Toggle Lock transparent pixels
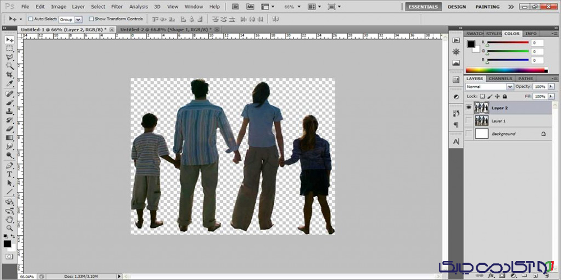This screenshot has width=561, height=280. point(482,96)
